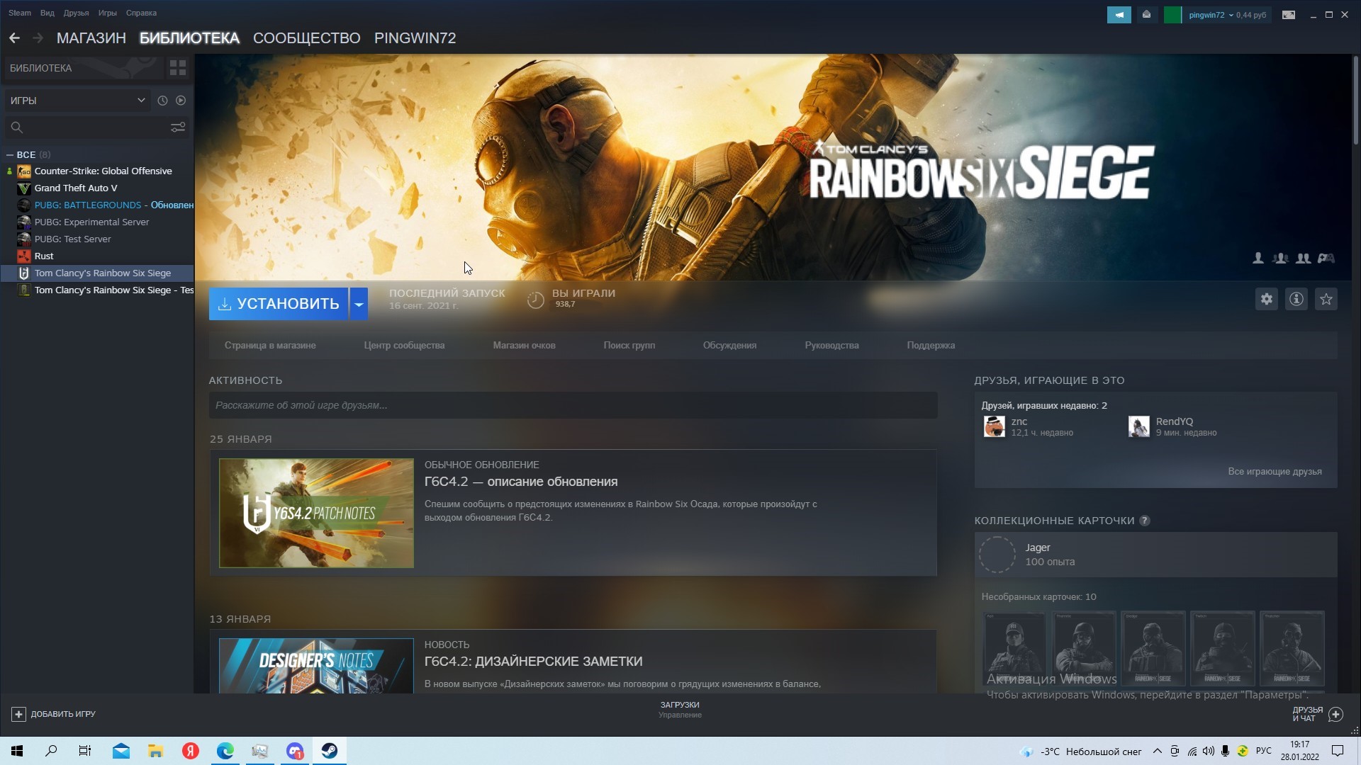Select Counter-Strike: Global Offensive in library
The height and width of the screenshot is (765, 1361).
[x=103, y=171]
